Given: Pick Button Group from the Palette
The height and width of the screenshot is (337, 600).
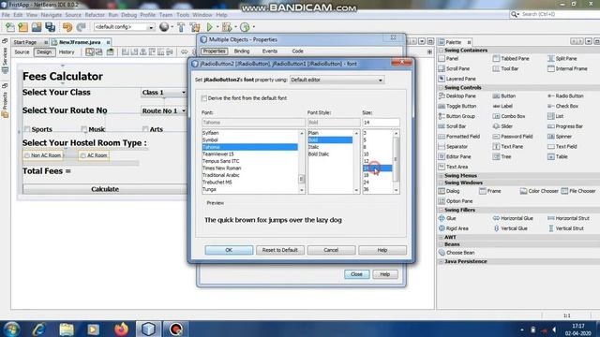Looking at the screenshot, I should pyautogui.click(x=457, y=116).
